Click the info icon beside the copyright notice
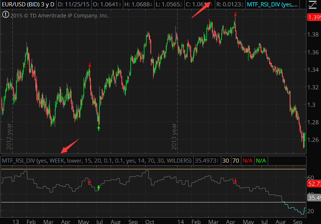The height and width of the screenshot is (224, 321). pyautogui.click(x=6, y=15)
